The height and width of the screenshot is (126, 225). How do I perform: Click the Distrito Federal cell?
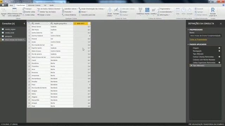pyautogui.click(x=40, y=36)
